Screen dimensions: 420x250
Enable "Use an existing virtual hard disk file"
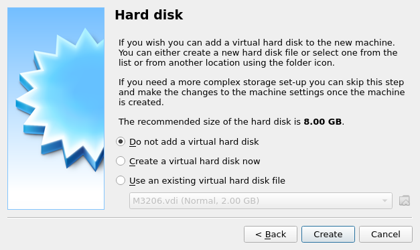121,180
